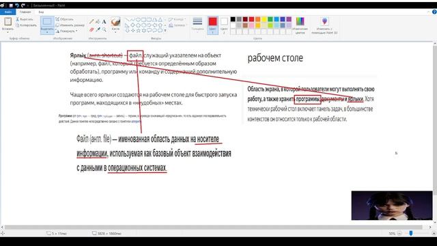Screen dimensions: 437x246
Task: Pick the green palette color
Action: [x=270, y=19]
